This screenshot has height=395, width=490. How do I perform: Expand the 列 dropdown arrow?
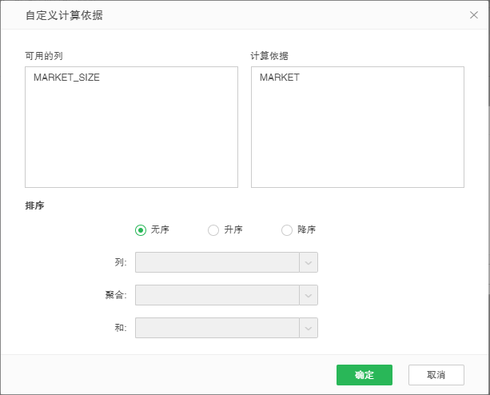[x=309, y=263]
